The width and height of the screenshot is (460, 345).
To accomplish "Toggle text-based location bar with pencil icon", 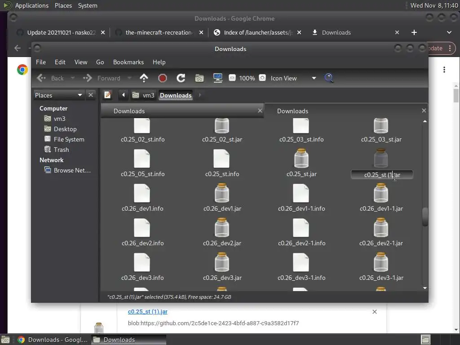I will click(108, 95).
